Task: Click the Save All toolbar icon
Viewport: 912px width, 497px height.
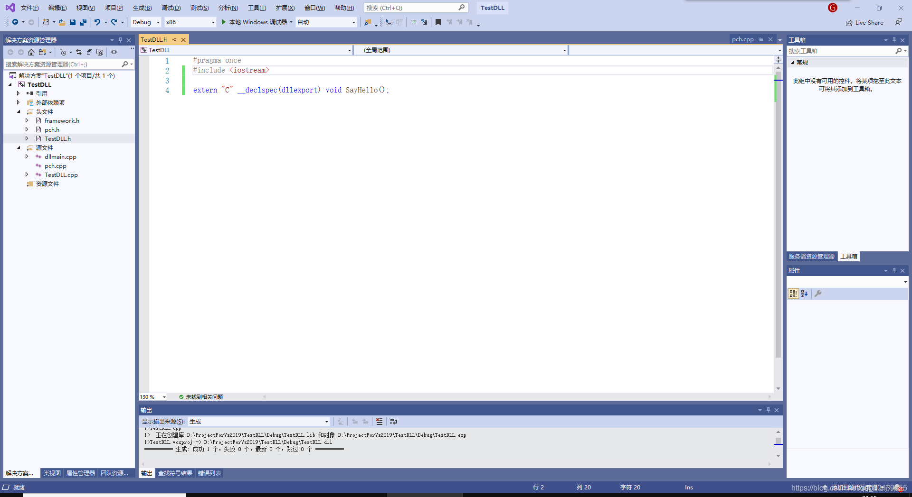Action: (x=83, y=22)
